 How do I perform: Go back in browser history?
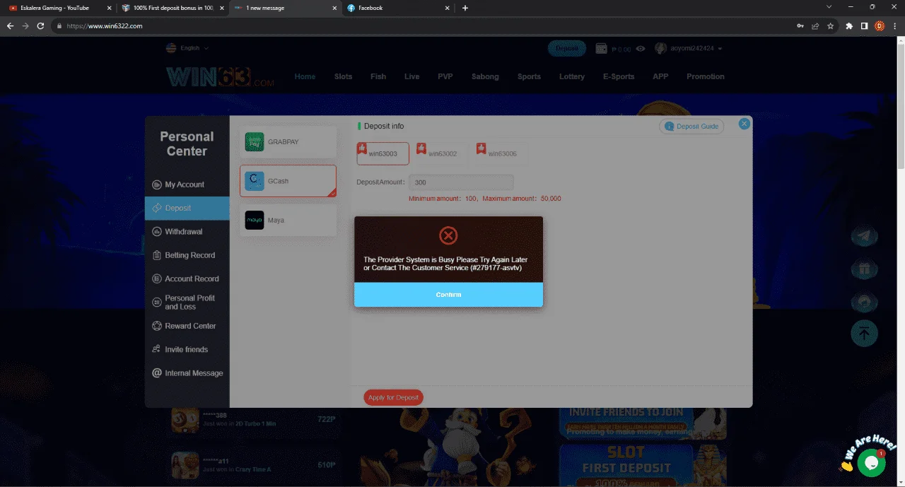coord(10,25)
